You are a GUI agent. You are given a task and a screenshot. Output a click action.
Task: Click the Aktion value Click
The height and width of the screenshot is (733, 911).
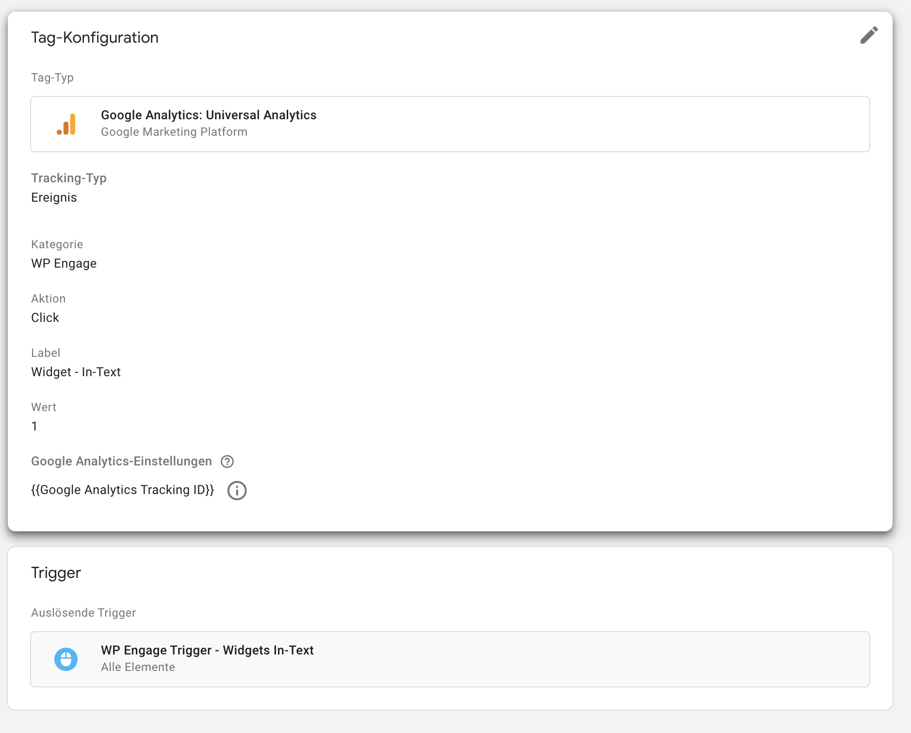(45, 318)
